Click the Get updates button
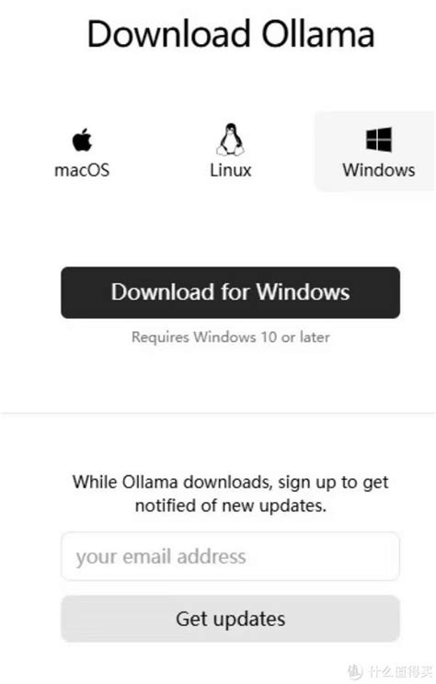Screen dimensions: 436x684 coord(231,619)
